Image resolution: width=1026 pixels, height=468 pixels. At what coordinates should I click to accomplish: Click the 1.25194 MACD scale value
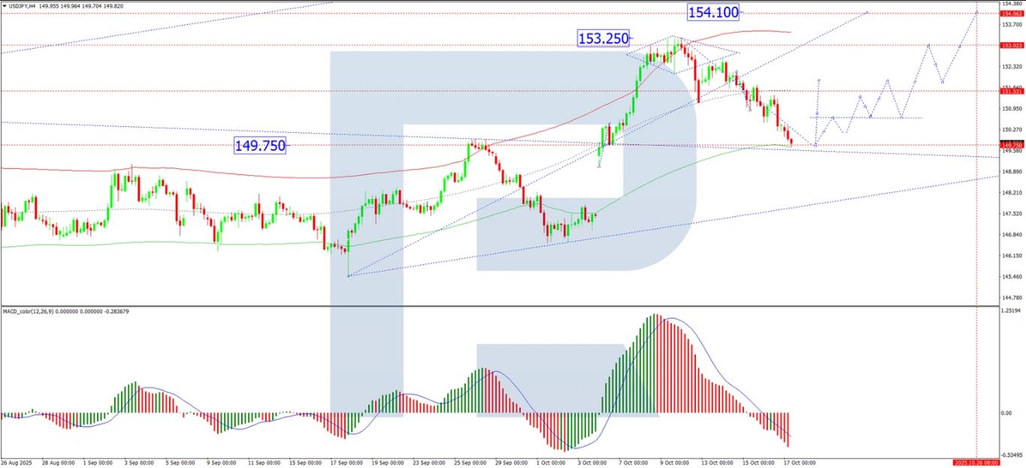[1012, 310]
